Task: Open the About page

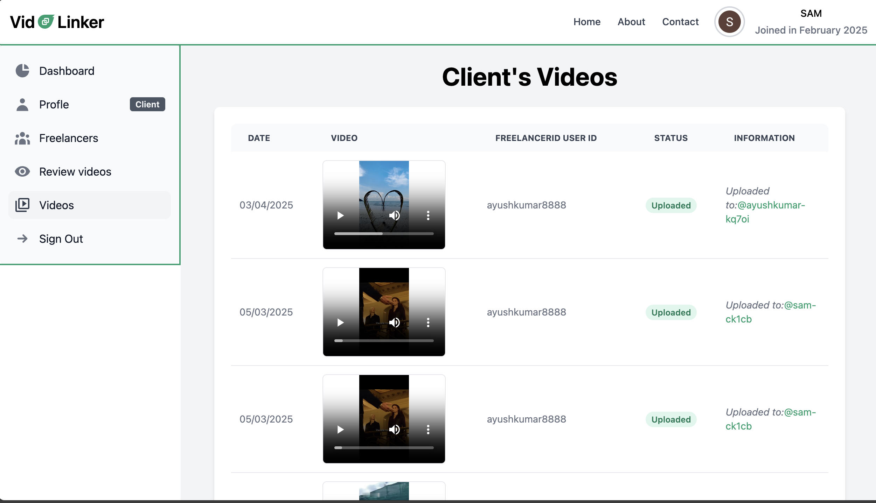Action: (x=631, y=22)
